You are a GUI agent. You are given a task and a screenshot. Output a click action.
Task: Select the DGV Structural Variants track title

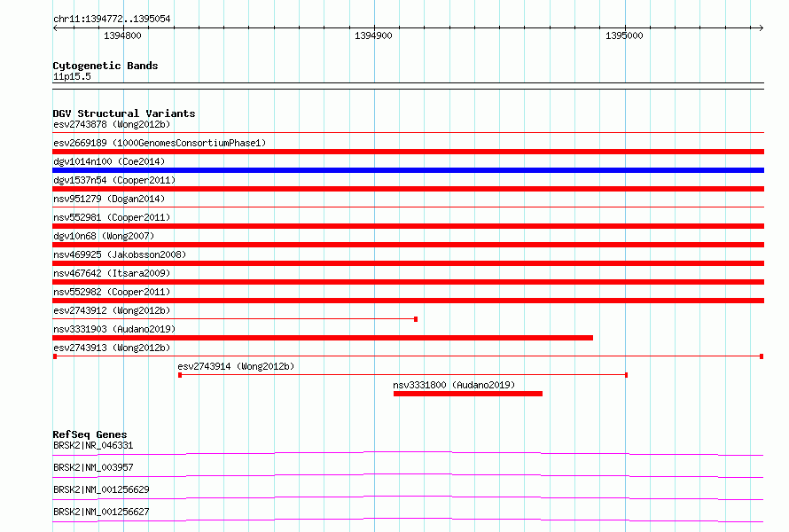(x=124, y=113)
